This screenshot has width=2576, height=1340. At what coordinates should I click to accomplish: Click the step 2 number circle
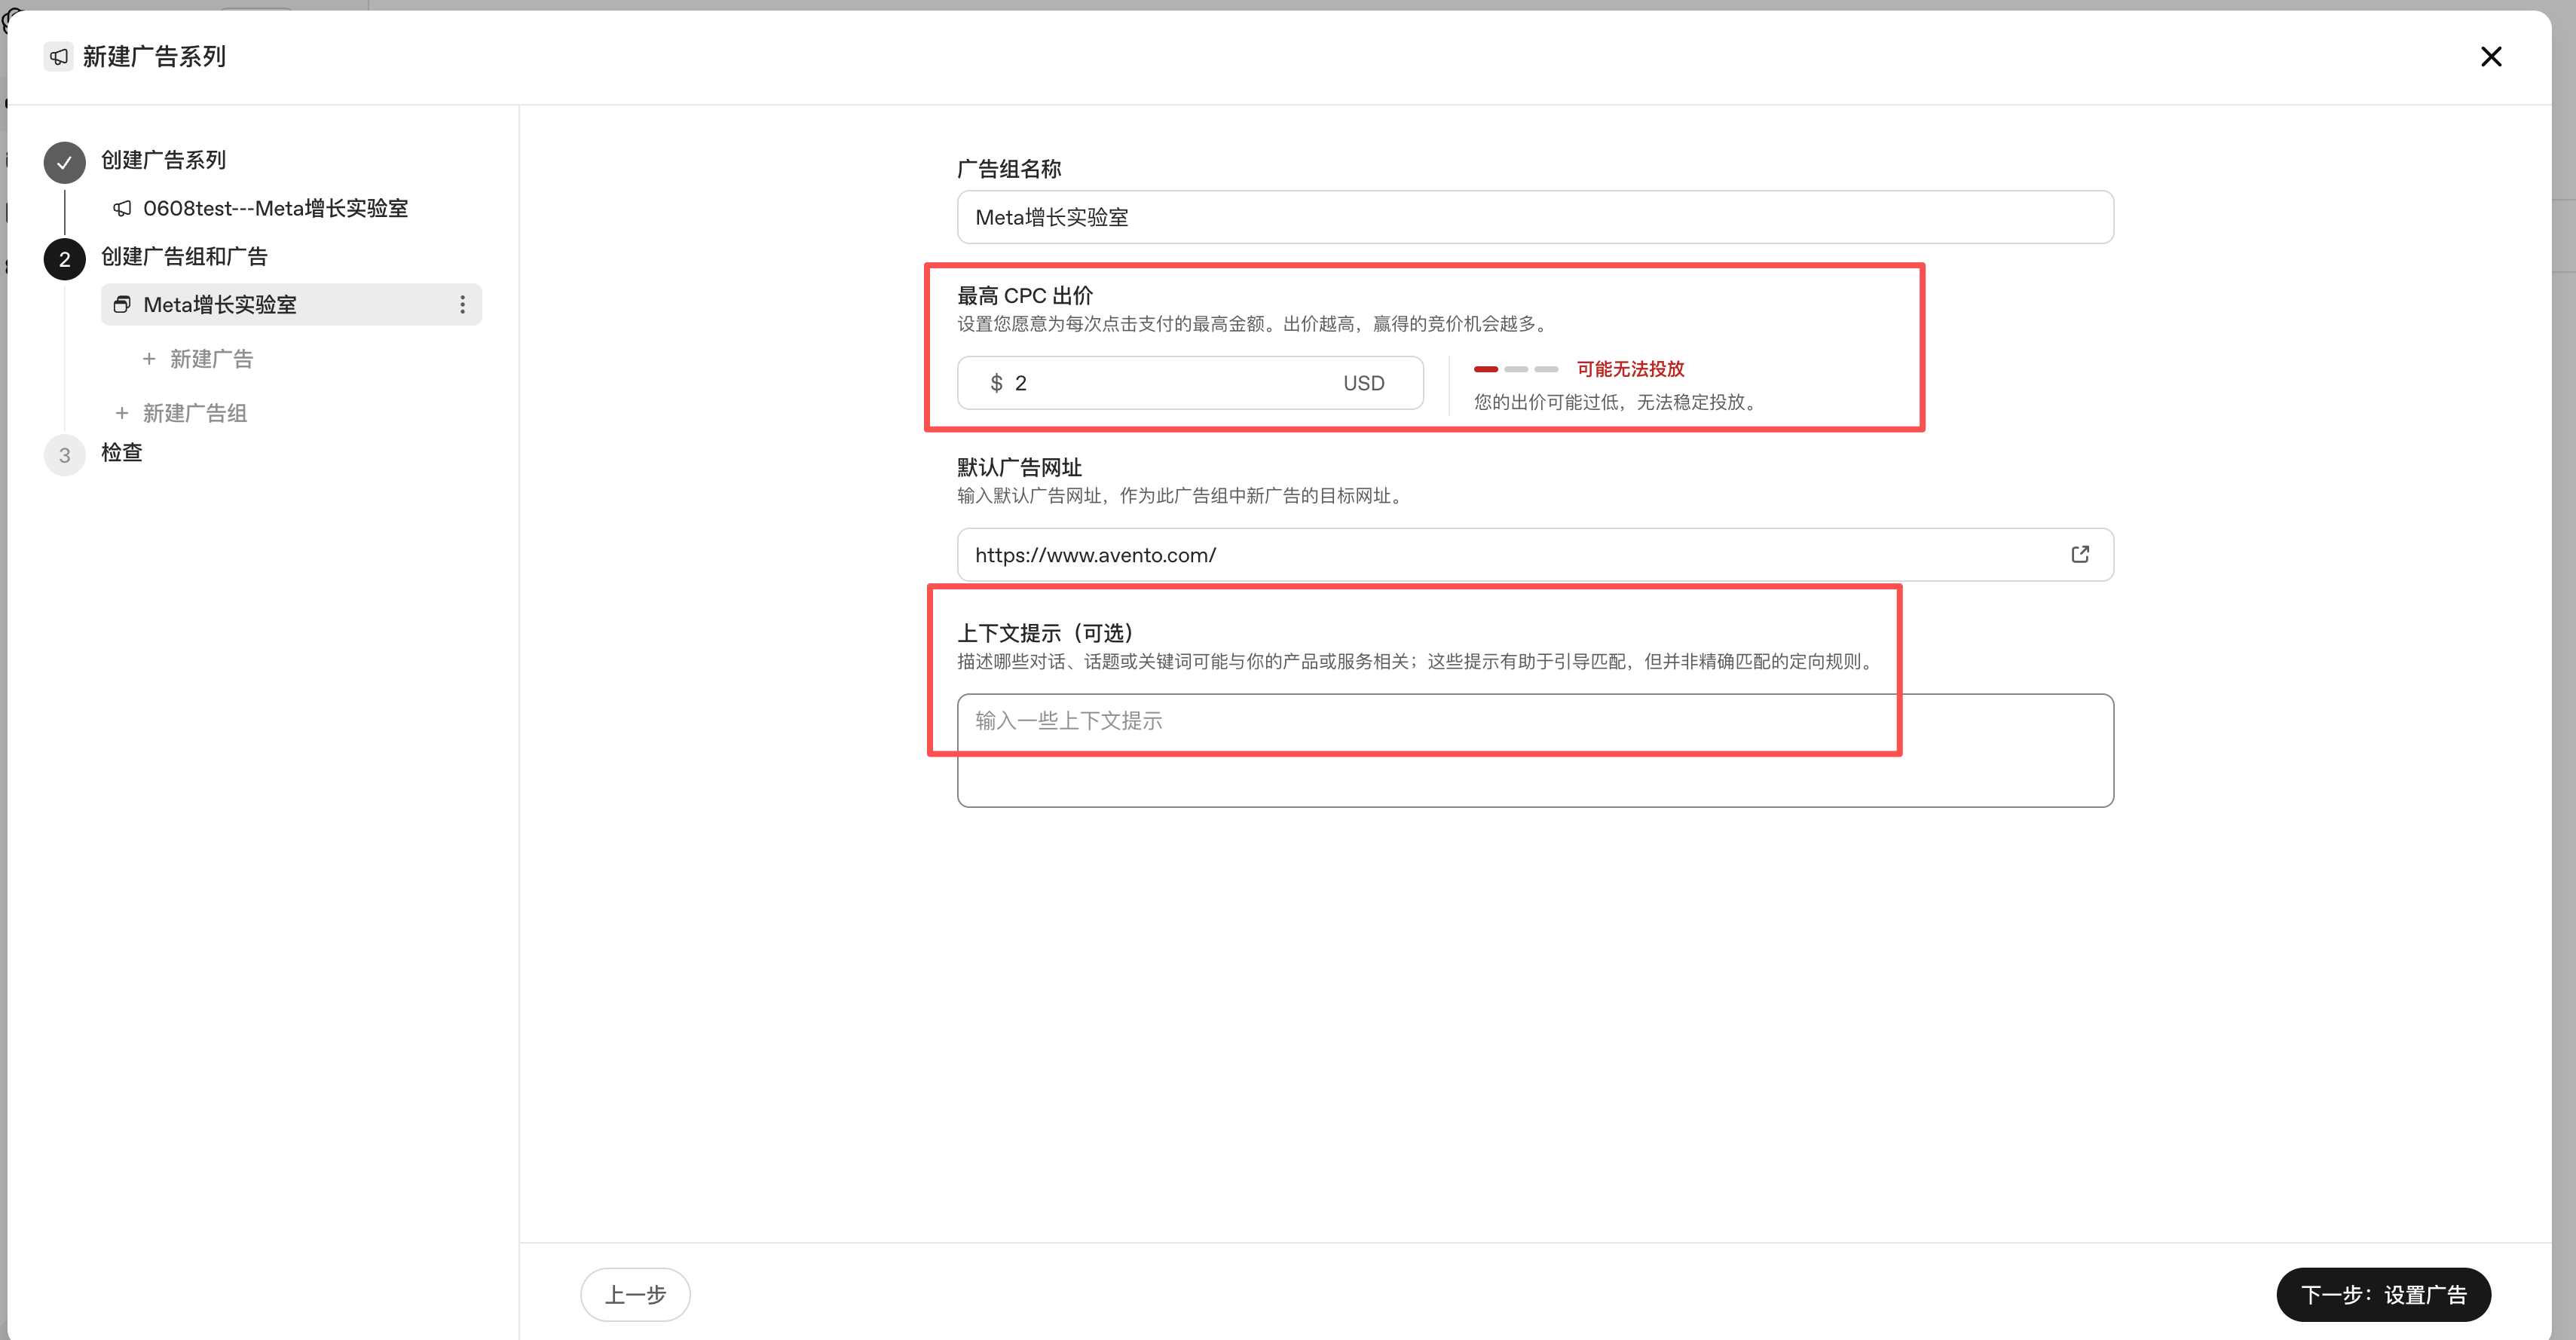[x=64, y=259]
